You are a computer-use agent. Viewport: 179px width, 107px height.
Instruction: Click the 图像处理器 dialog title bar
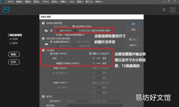click(x=92, y=17)
